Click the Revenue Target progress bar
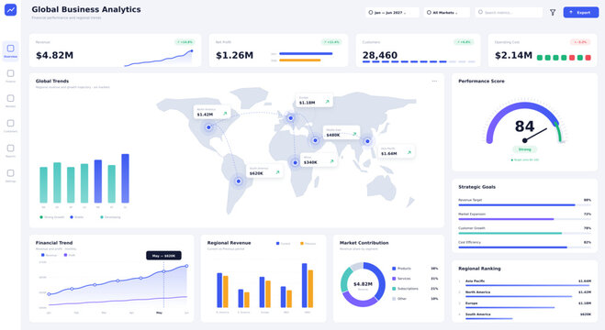 pyautogui.click(x=524, y=205)
